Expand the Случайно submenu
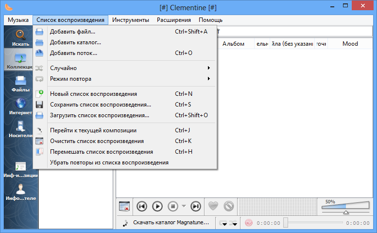 click(x=125, y=68)
